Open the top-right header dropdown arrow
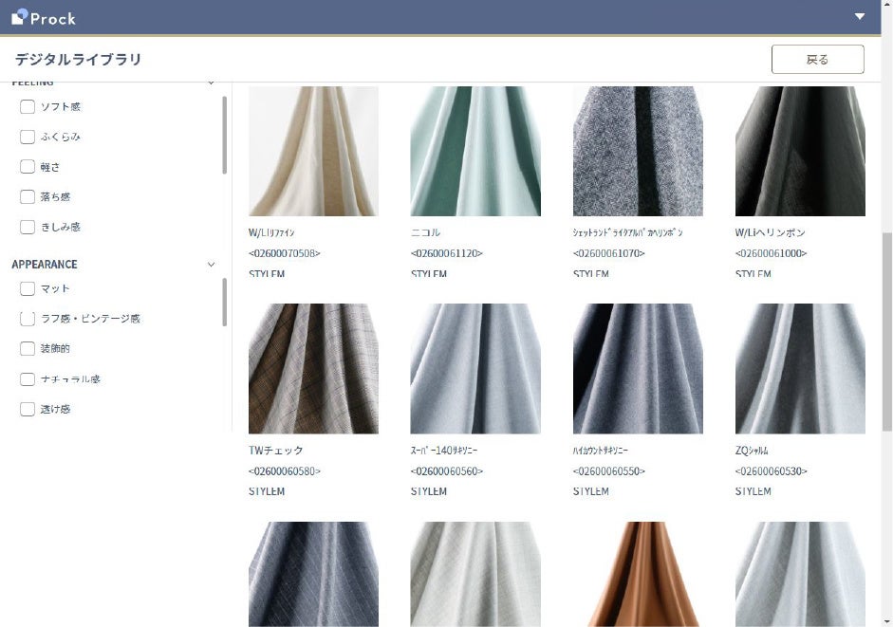The image size is (893, 627). pyautogui.click(x=860, y=16)
